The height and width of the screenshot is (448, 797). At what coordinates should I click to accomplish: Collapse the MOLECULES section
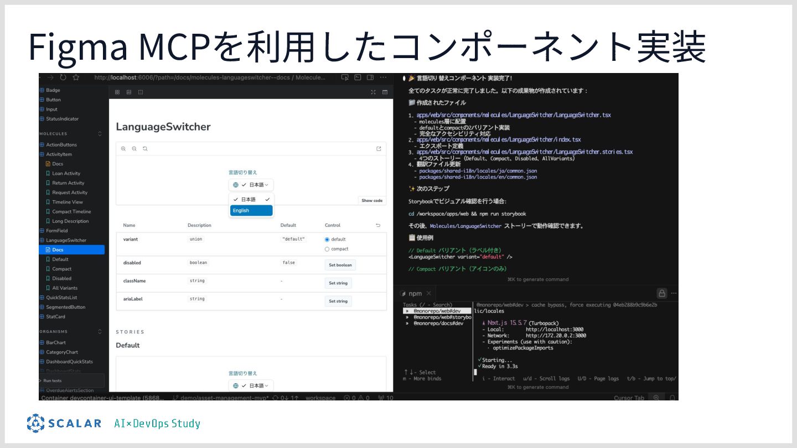pos(100,133)
